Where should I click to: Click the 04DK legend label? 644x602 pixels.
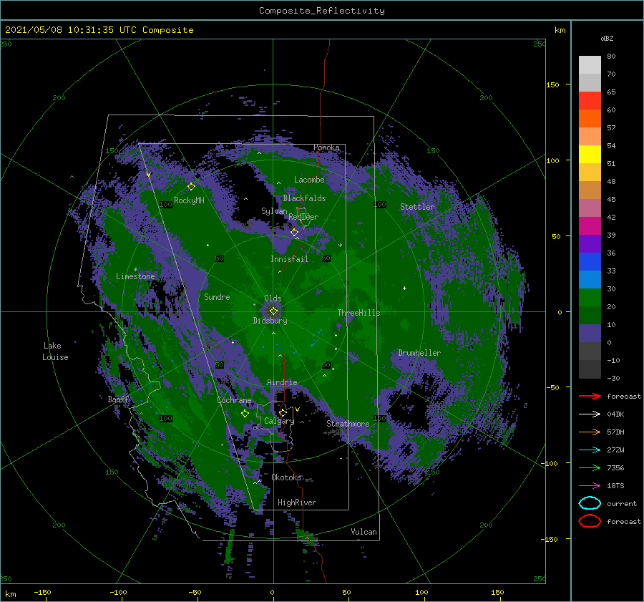pyautogui.click(x=615, y=414)
